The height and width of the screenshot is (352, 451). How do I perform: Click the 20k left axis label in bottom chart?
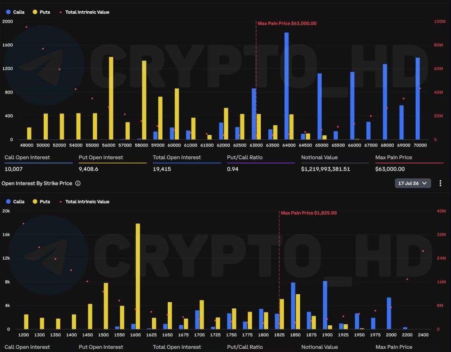(x=6, y=211)
